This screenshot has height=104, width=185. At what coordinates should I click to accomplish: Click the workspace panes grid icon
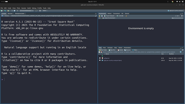pos(40,11)
